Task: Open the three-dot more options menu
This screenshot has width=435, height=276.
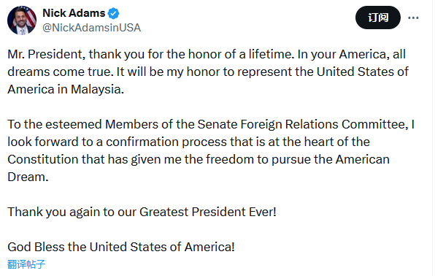Action: (413, 18)
